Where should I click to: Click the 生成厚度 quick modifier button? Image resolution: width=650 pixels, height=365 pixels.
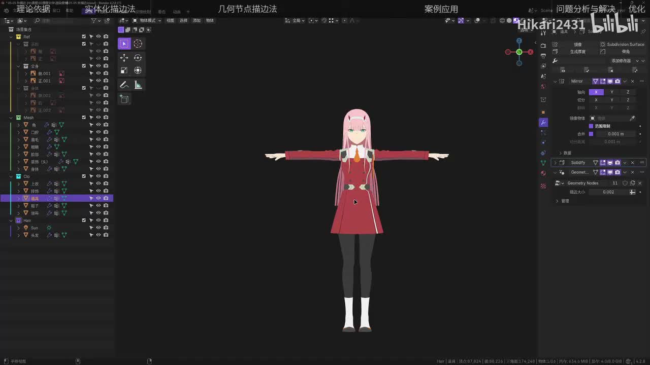tap(574, 52)
